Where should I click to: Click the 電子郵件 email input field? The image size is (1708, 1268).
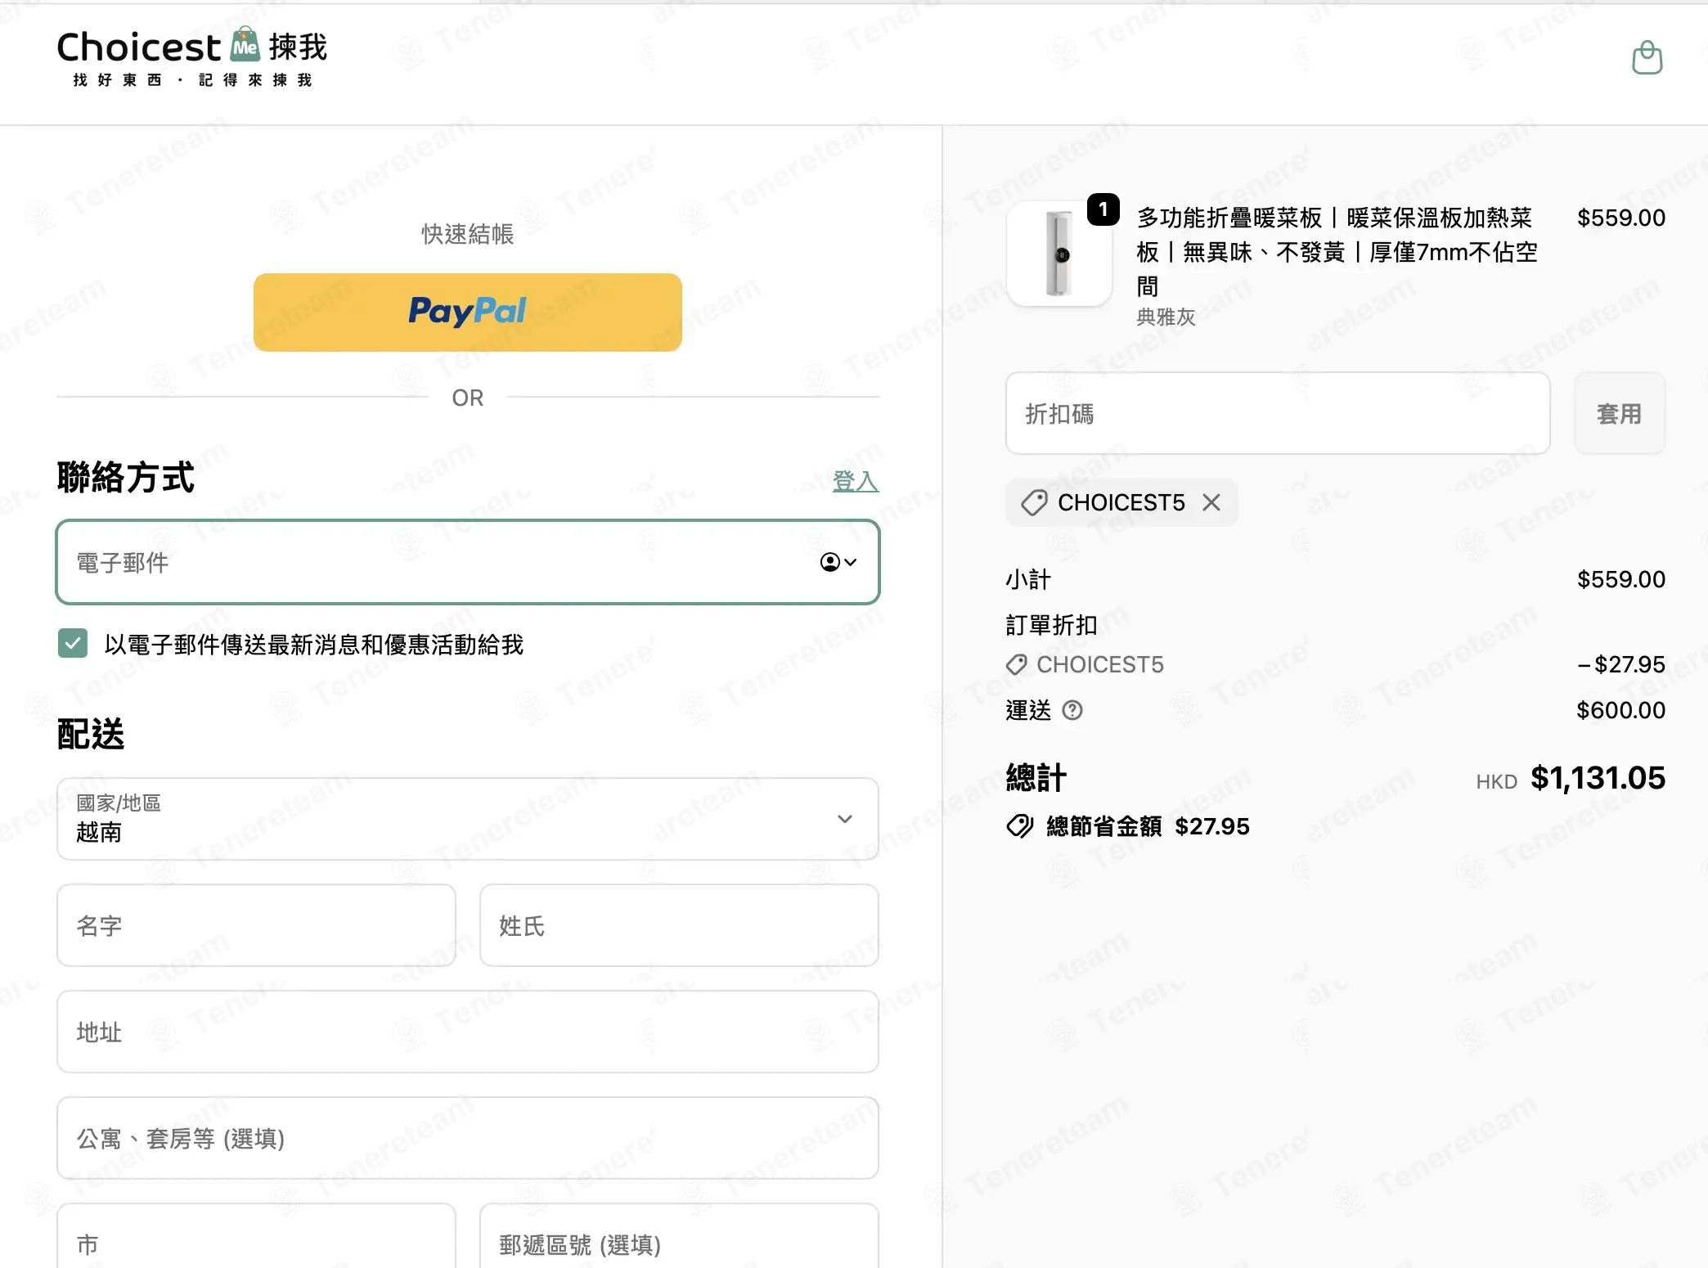(468, 562)
